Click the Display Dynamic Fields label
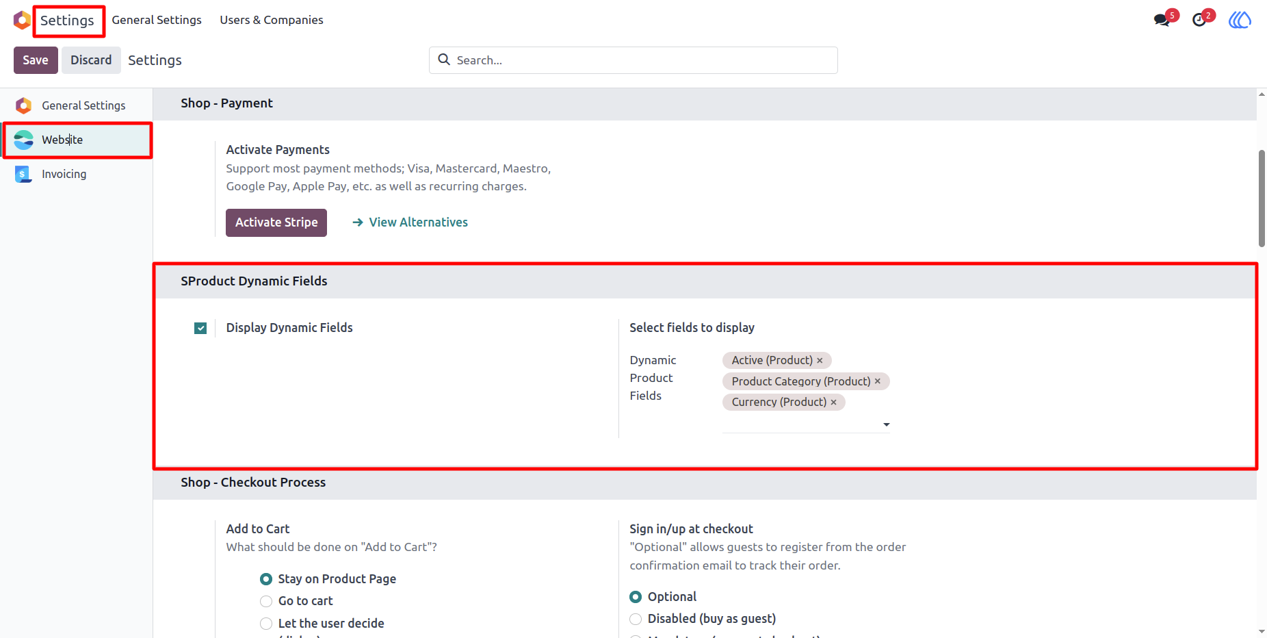Viewport: 1267px width, 638px height. coord(289,328)
